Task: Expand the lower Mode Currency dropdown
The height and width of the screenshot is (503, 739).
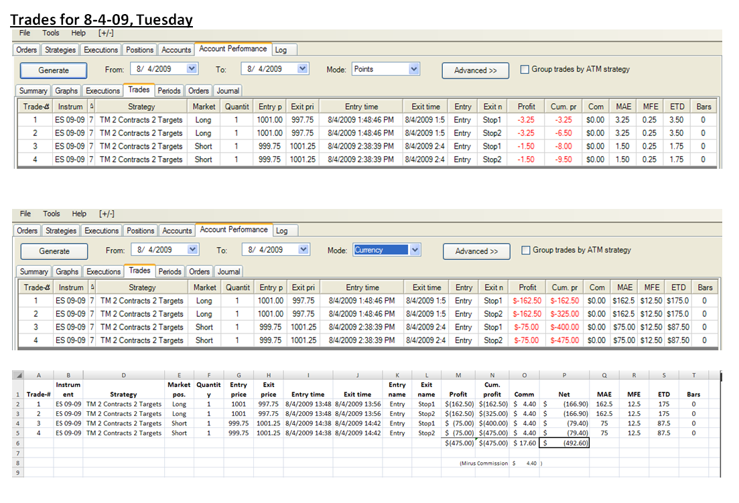Action: [415, 250]
